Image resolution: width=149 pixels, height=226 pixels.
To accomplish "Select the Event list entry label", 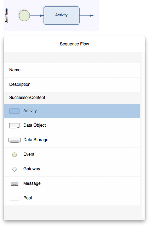I will [x=29, y=154].
